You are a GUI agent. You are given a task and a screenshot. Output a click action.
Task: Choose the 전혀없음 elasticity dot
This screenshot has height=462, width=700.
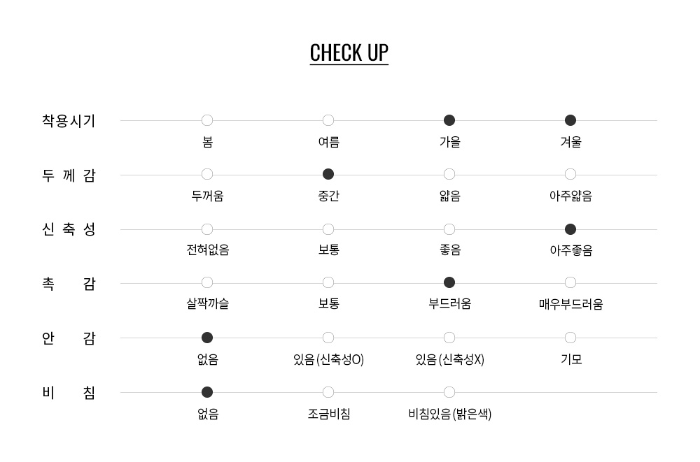click(207, 229)
